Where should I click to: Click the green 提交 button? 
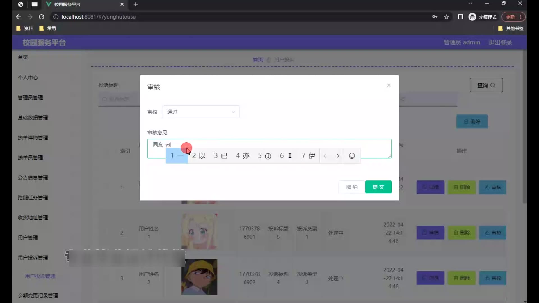pos(378,187)
